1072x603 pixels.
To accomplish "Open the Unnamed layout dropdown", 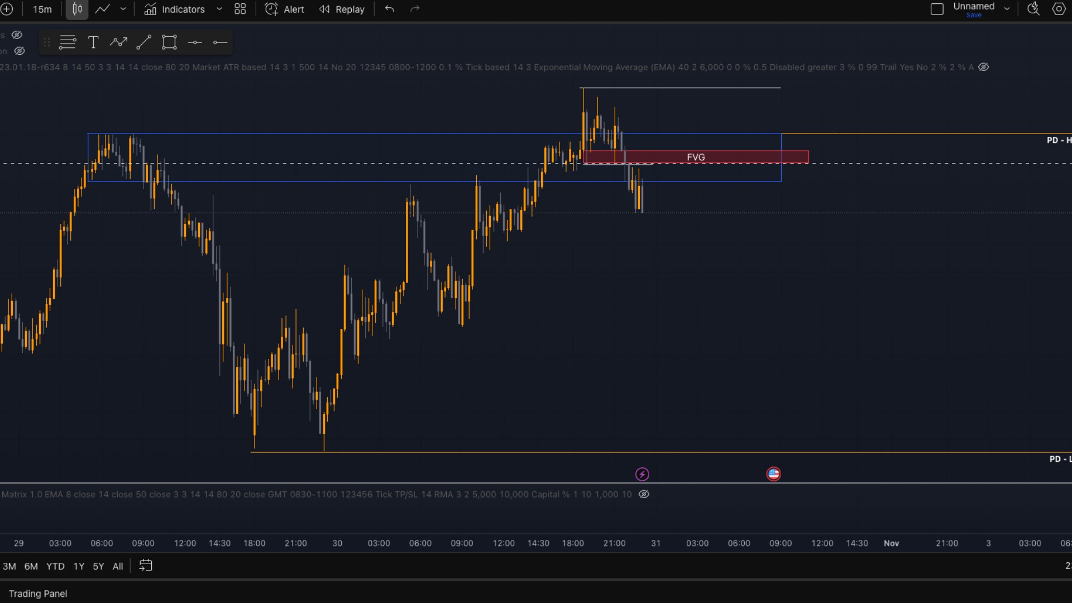I will point(1007,9).
